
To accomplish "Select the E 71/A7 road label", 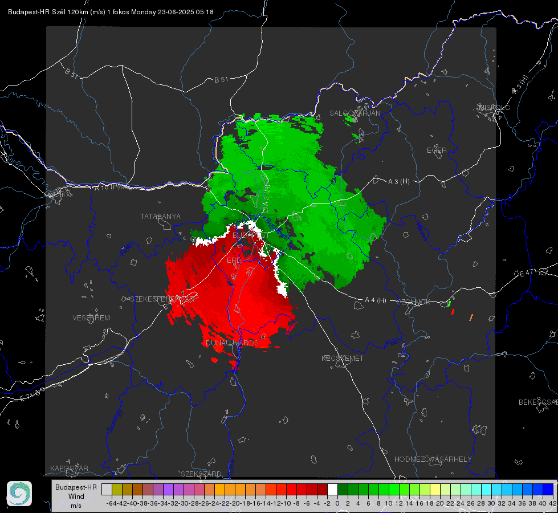I will [32, 394].
